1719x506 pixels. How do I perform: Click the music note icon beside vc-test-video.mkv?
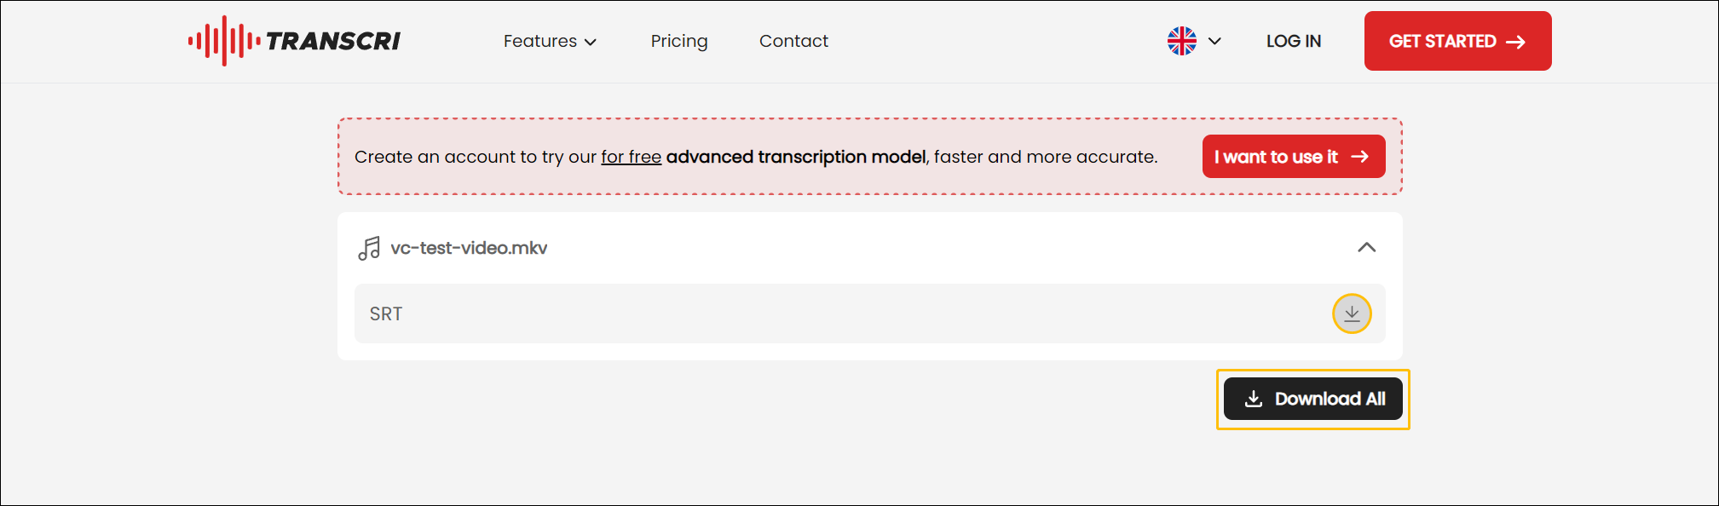coord(368,248)
